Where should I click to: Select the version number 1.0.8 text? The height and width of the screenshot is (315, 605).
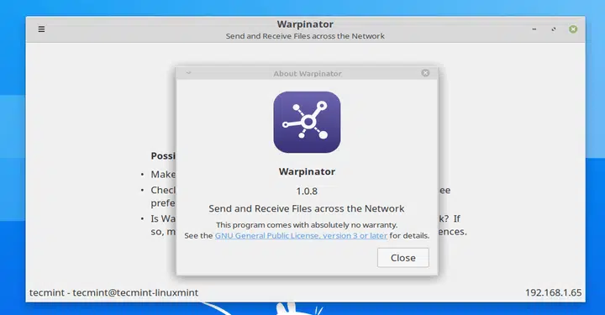tap(307, 192)
